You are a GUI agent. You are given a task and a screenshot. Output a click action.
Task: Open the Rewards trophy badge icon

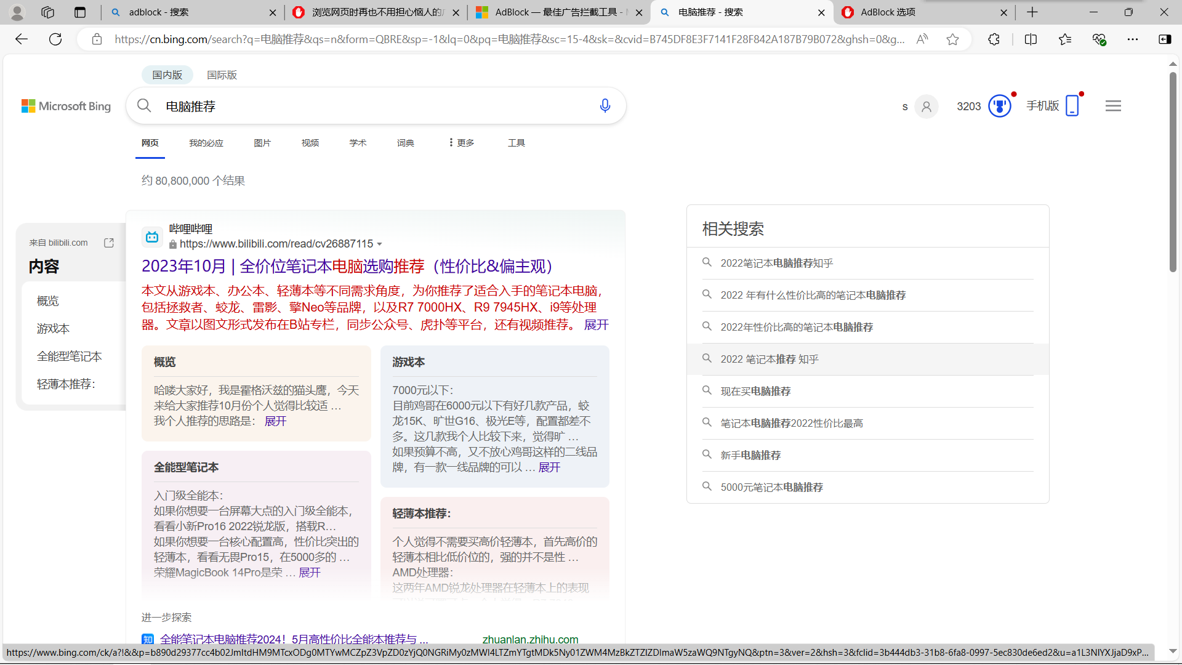click(1000, 106)
